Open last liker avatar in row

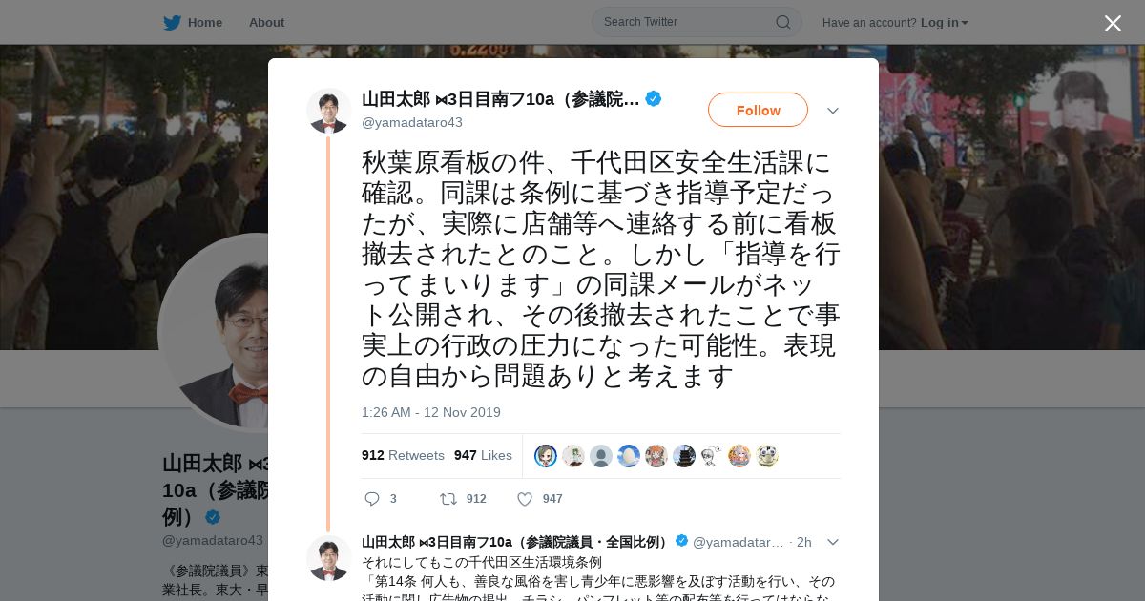767,456
